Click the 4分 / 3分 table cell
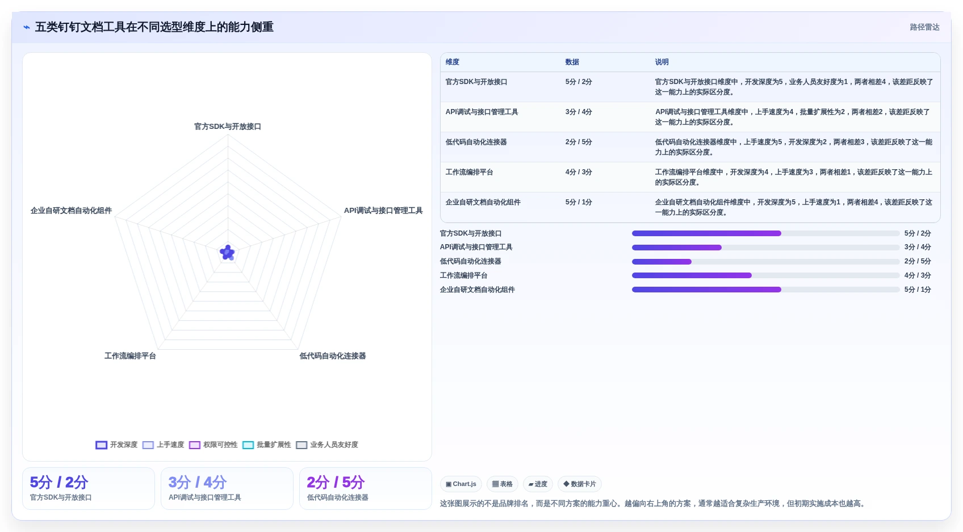 click(579, 172)
